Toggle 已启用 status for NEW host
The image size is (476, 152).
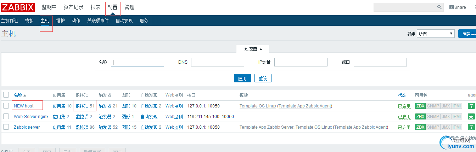pos(404,106)
